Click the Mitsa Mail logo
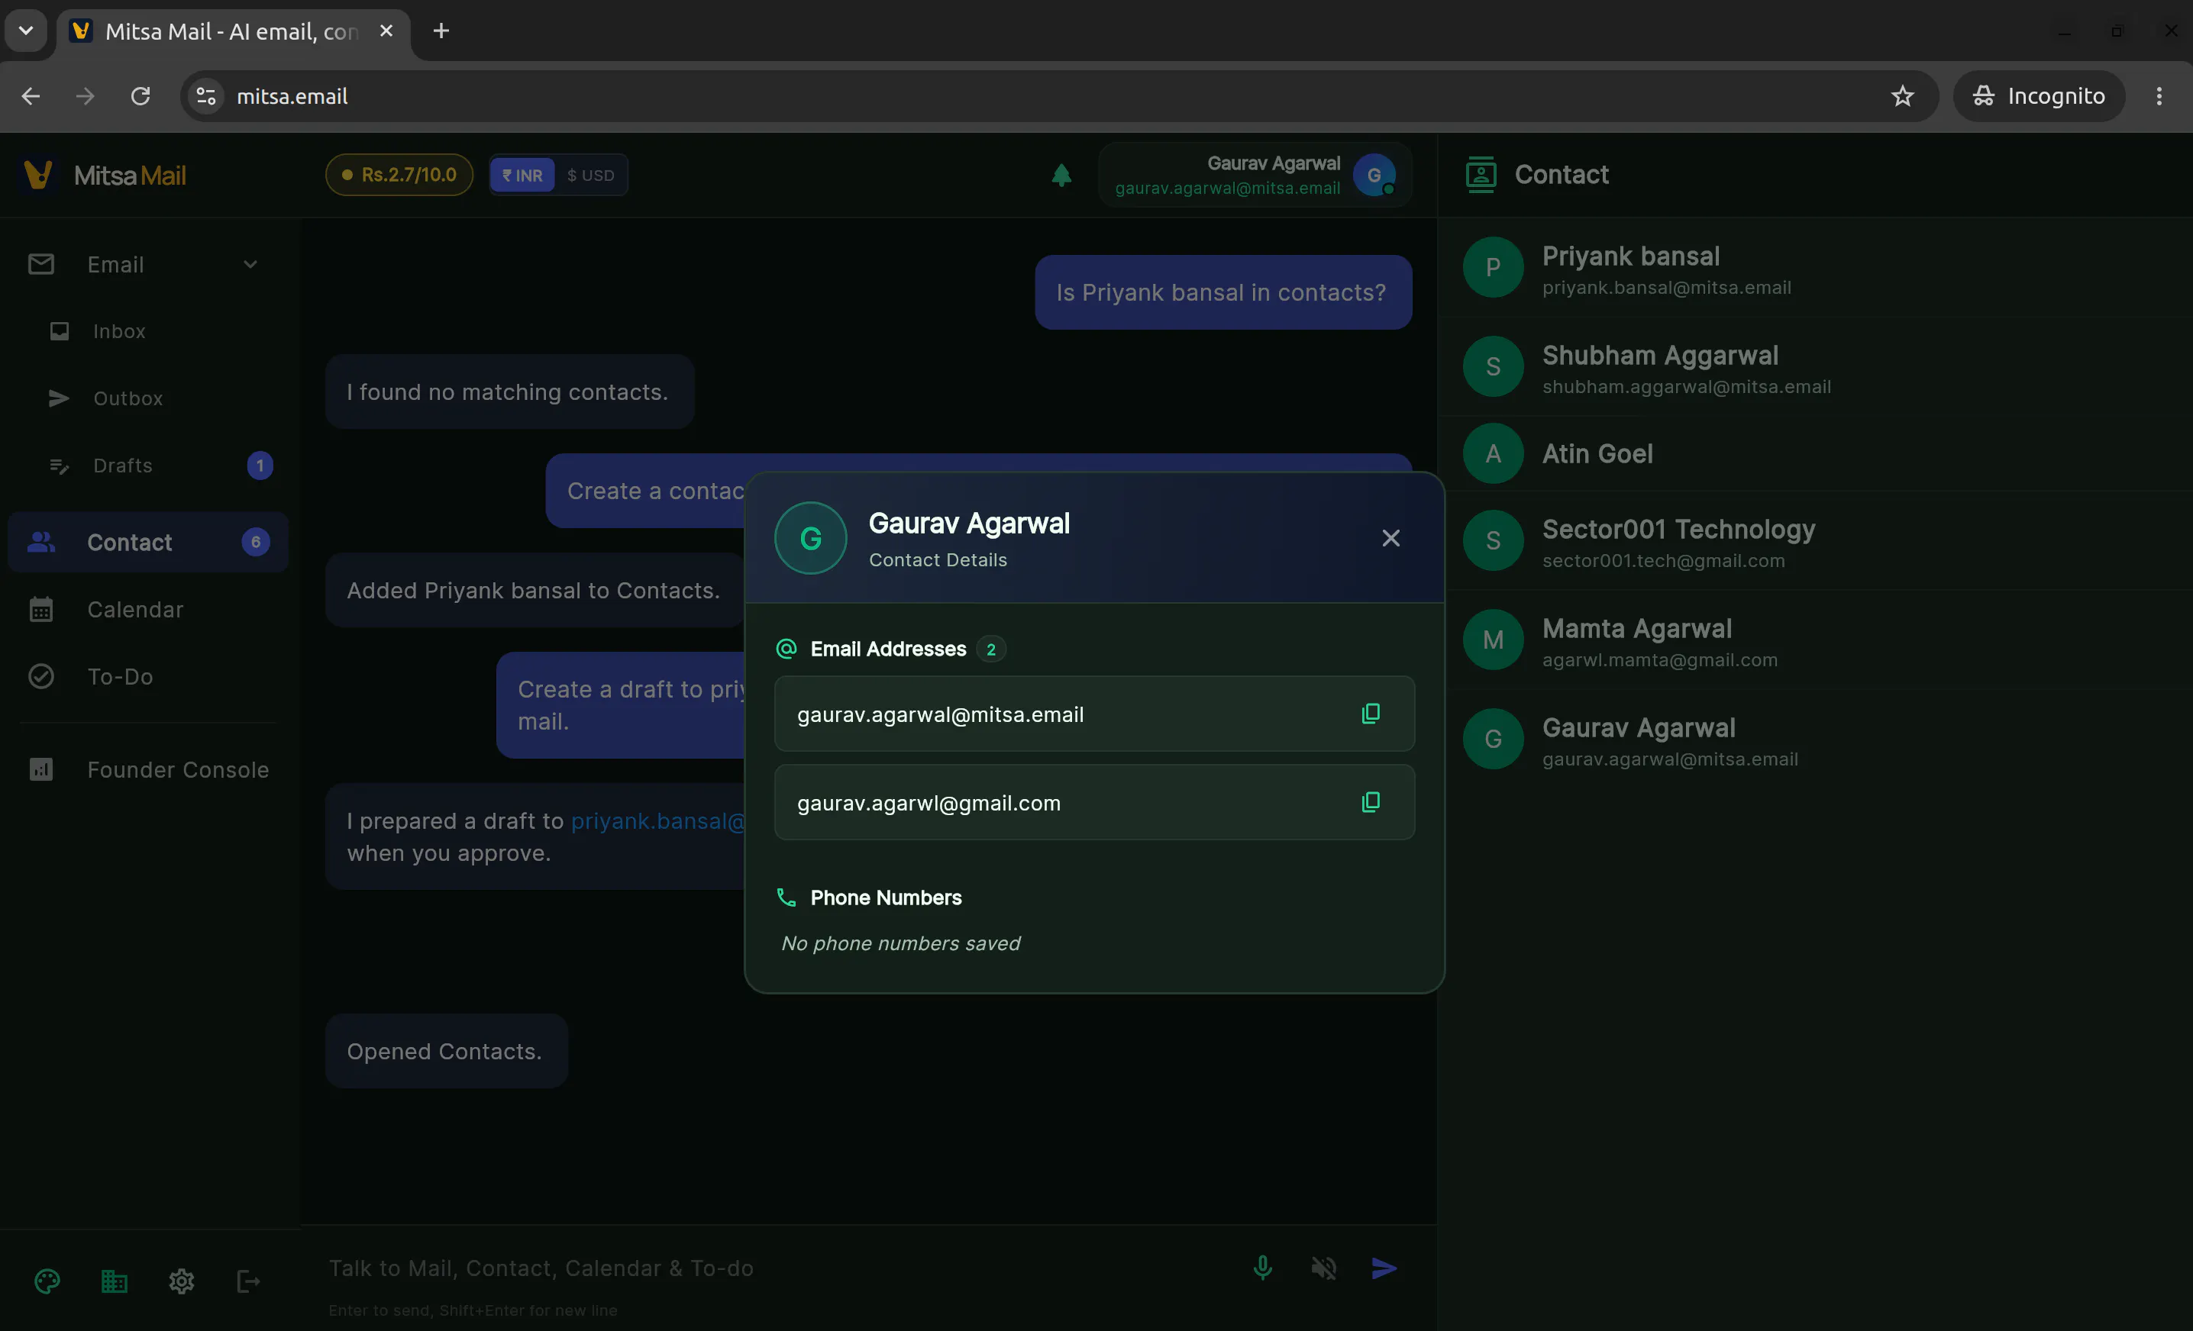Viewport: 2193px width, 1331px height. [x=103, y=176]
